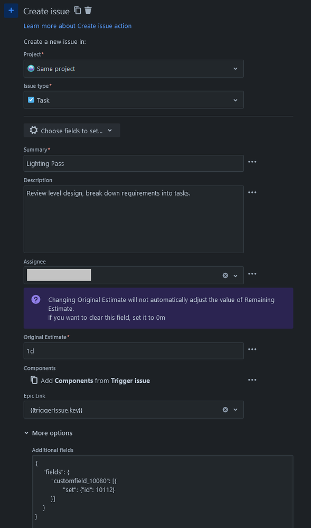Open more options for Summary field
This screenshot has height=528, width=311.
coord(252,162)
